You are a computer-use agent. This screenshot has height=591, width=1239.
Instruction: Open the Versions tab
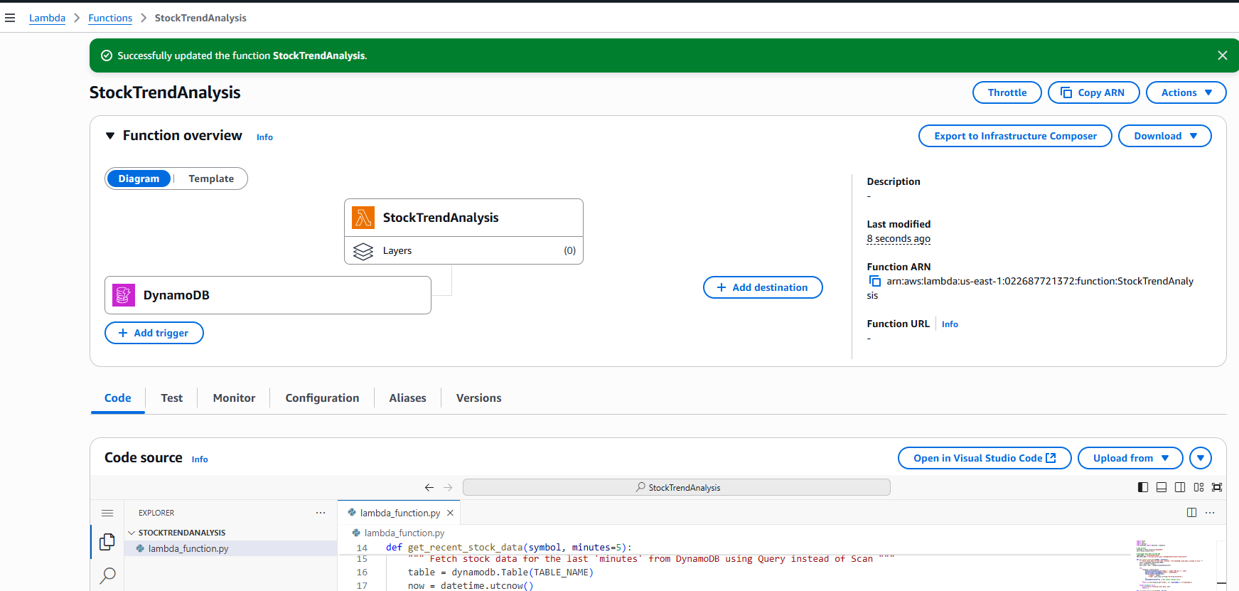point(478,398)
